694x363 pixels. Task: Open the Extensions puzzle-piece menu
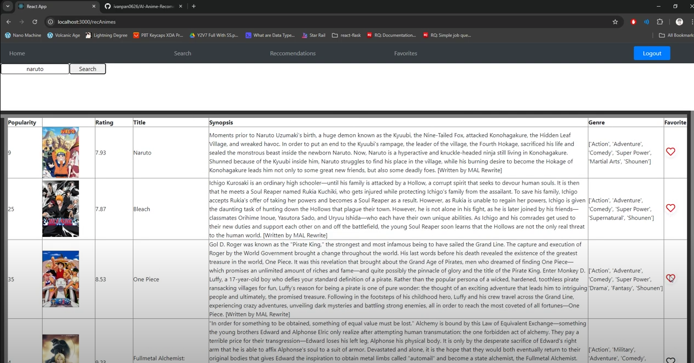click(660, 22)
